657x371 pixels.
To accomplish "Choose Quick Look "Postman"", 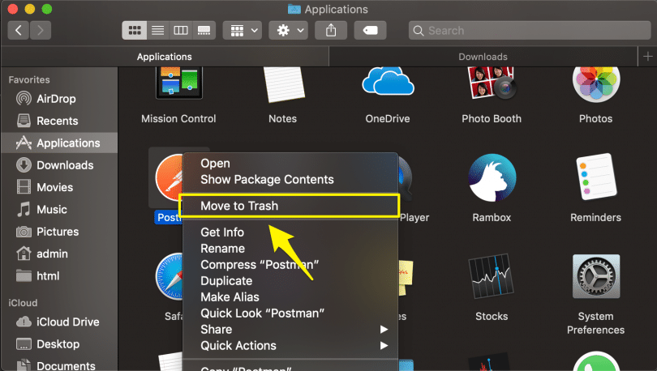I will coord(290,313).
